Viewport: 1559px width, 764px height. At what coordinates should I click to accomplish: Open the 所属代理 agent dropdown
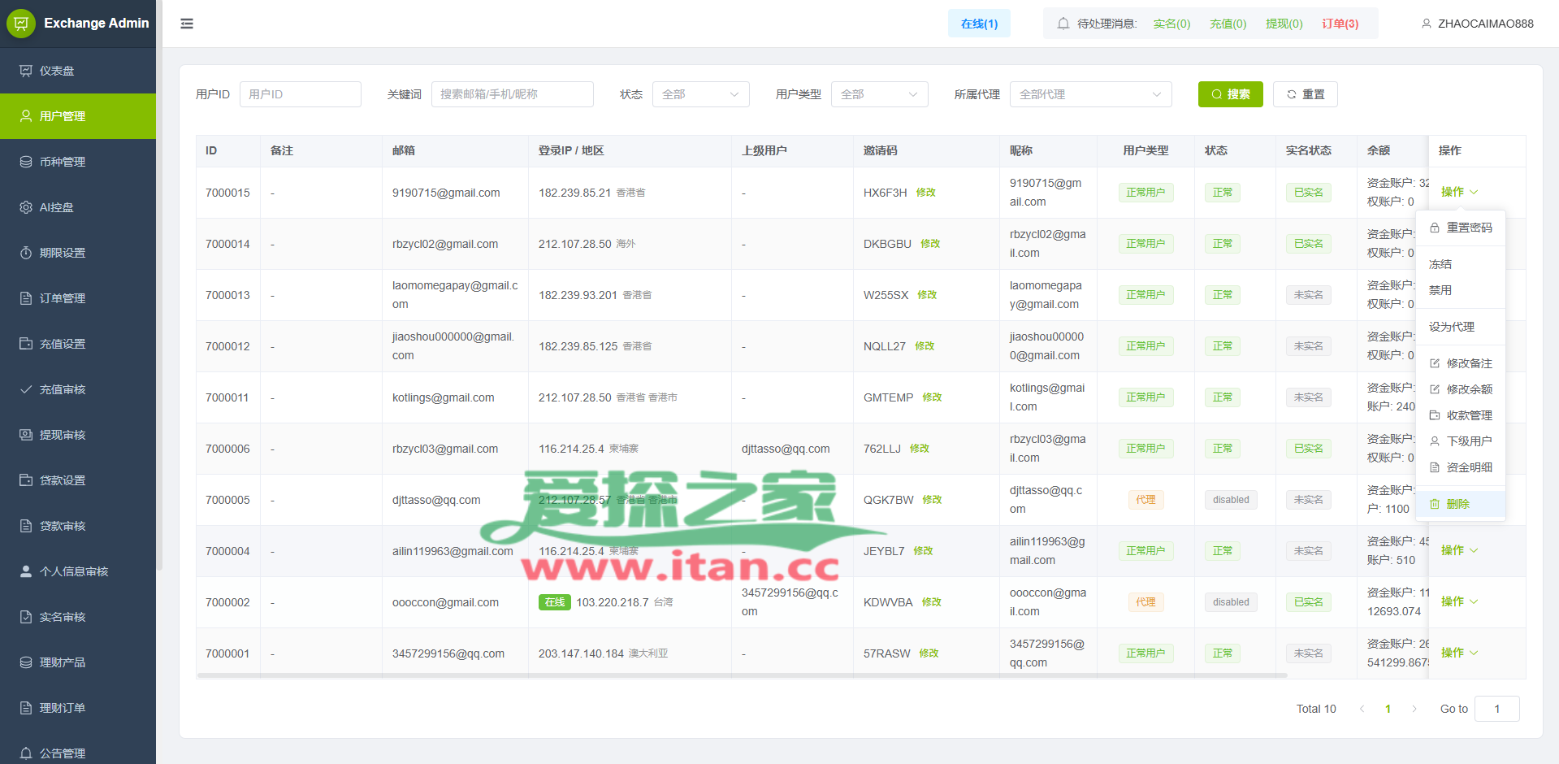click(x=1090, y=94)
